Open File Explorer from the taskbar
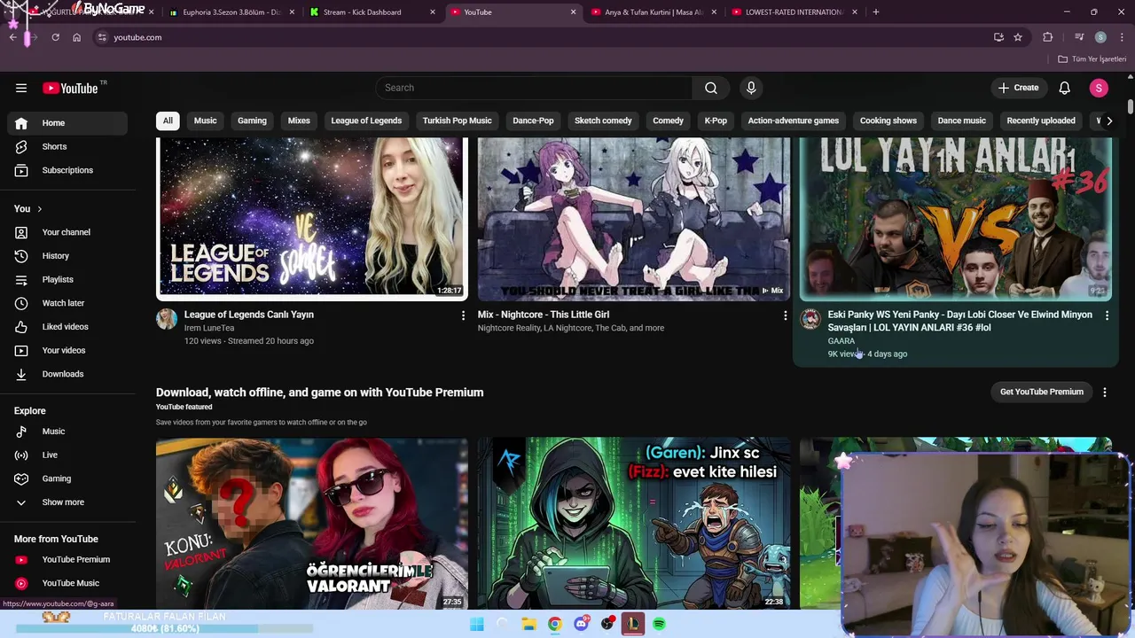 click(x=528, y=624)
